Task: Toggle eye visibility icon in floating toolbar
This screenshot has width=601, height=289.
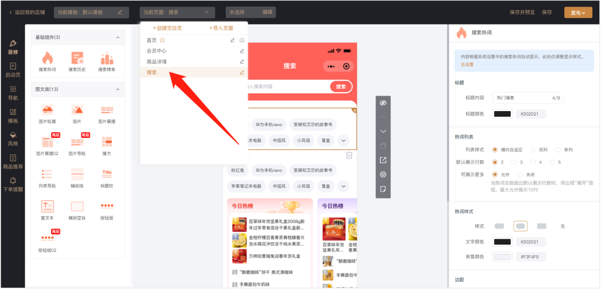Action: (x=383, y=103)
